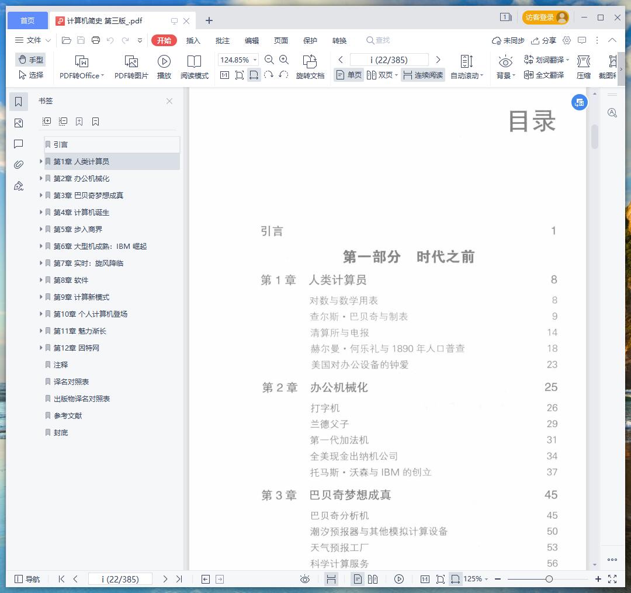Start the 播放 slideshow
This screenshot has height=593, width=631.
point(164,67)
